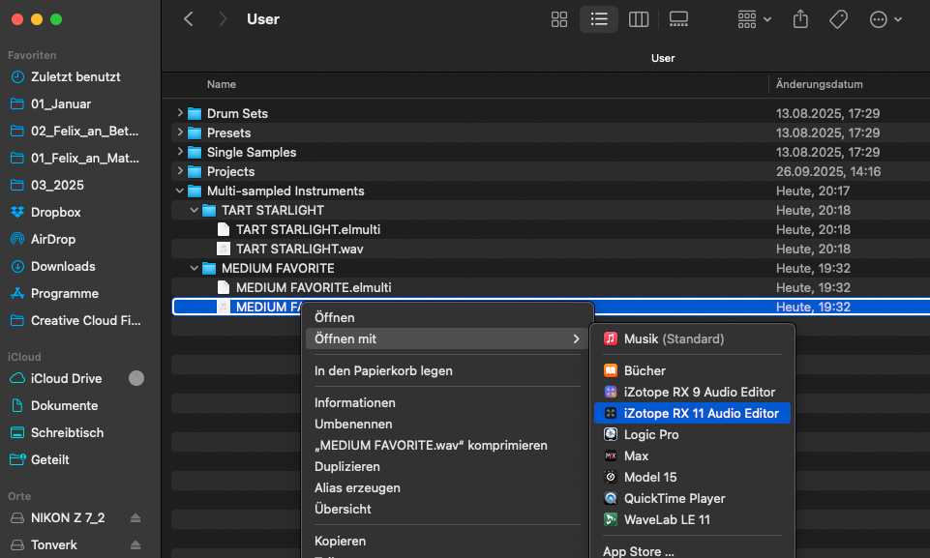Collapse the TART STARLIGHT folder
The image size is (930, 558).
[x=194, y=210]
